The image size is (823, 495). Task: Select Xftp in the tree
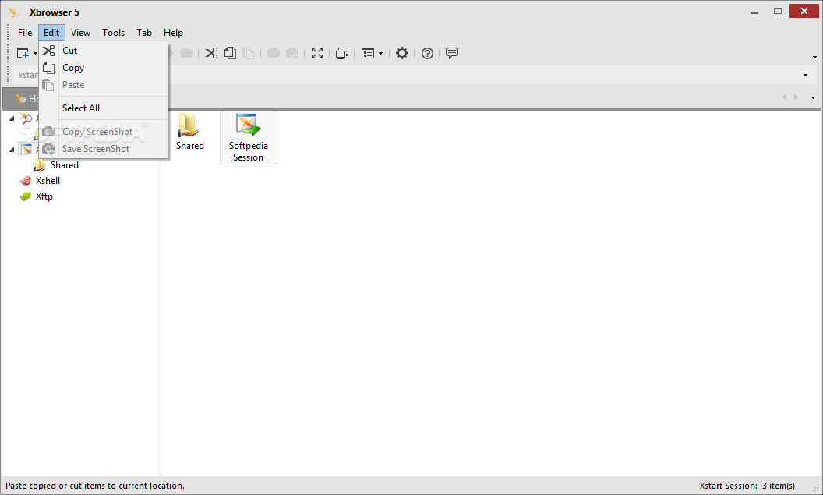(36, 196)
